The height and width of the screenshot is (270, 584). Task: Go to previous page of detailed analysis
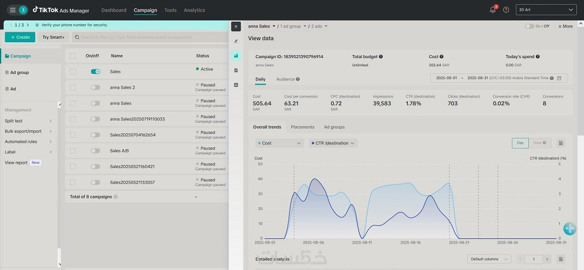[520, 259]
